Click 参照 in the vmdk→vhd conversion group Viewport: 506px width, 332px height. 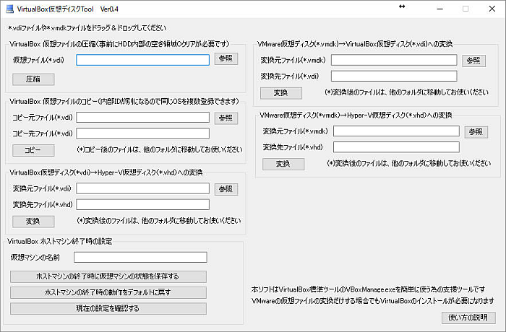click(476, 132)
